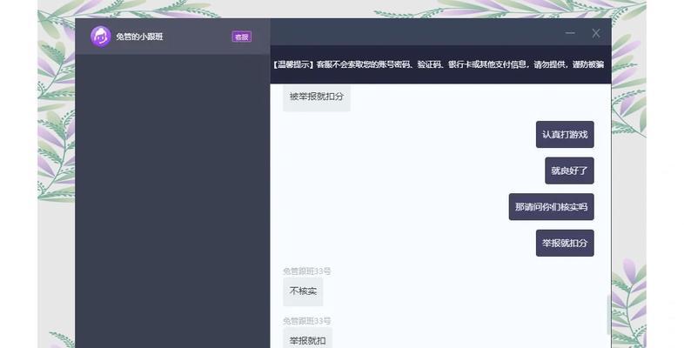Viewport: 684px width, 348px height.
Task: Click the 不核实 received message bubble
Action: click(303, 291)
